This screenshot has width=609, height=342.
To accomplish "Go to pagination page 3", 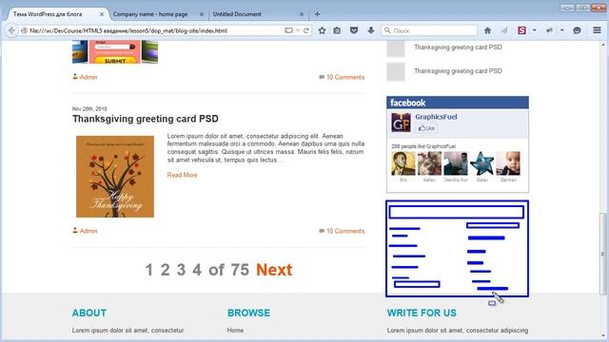I will click(x=181, y=270).
